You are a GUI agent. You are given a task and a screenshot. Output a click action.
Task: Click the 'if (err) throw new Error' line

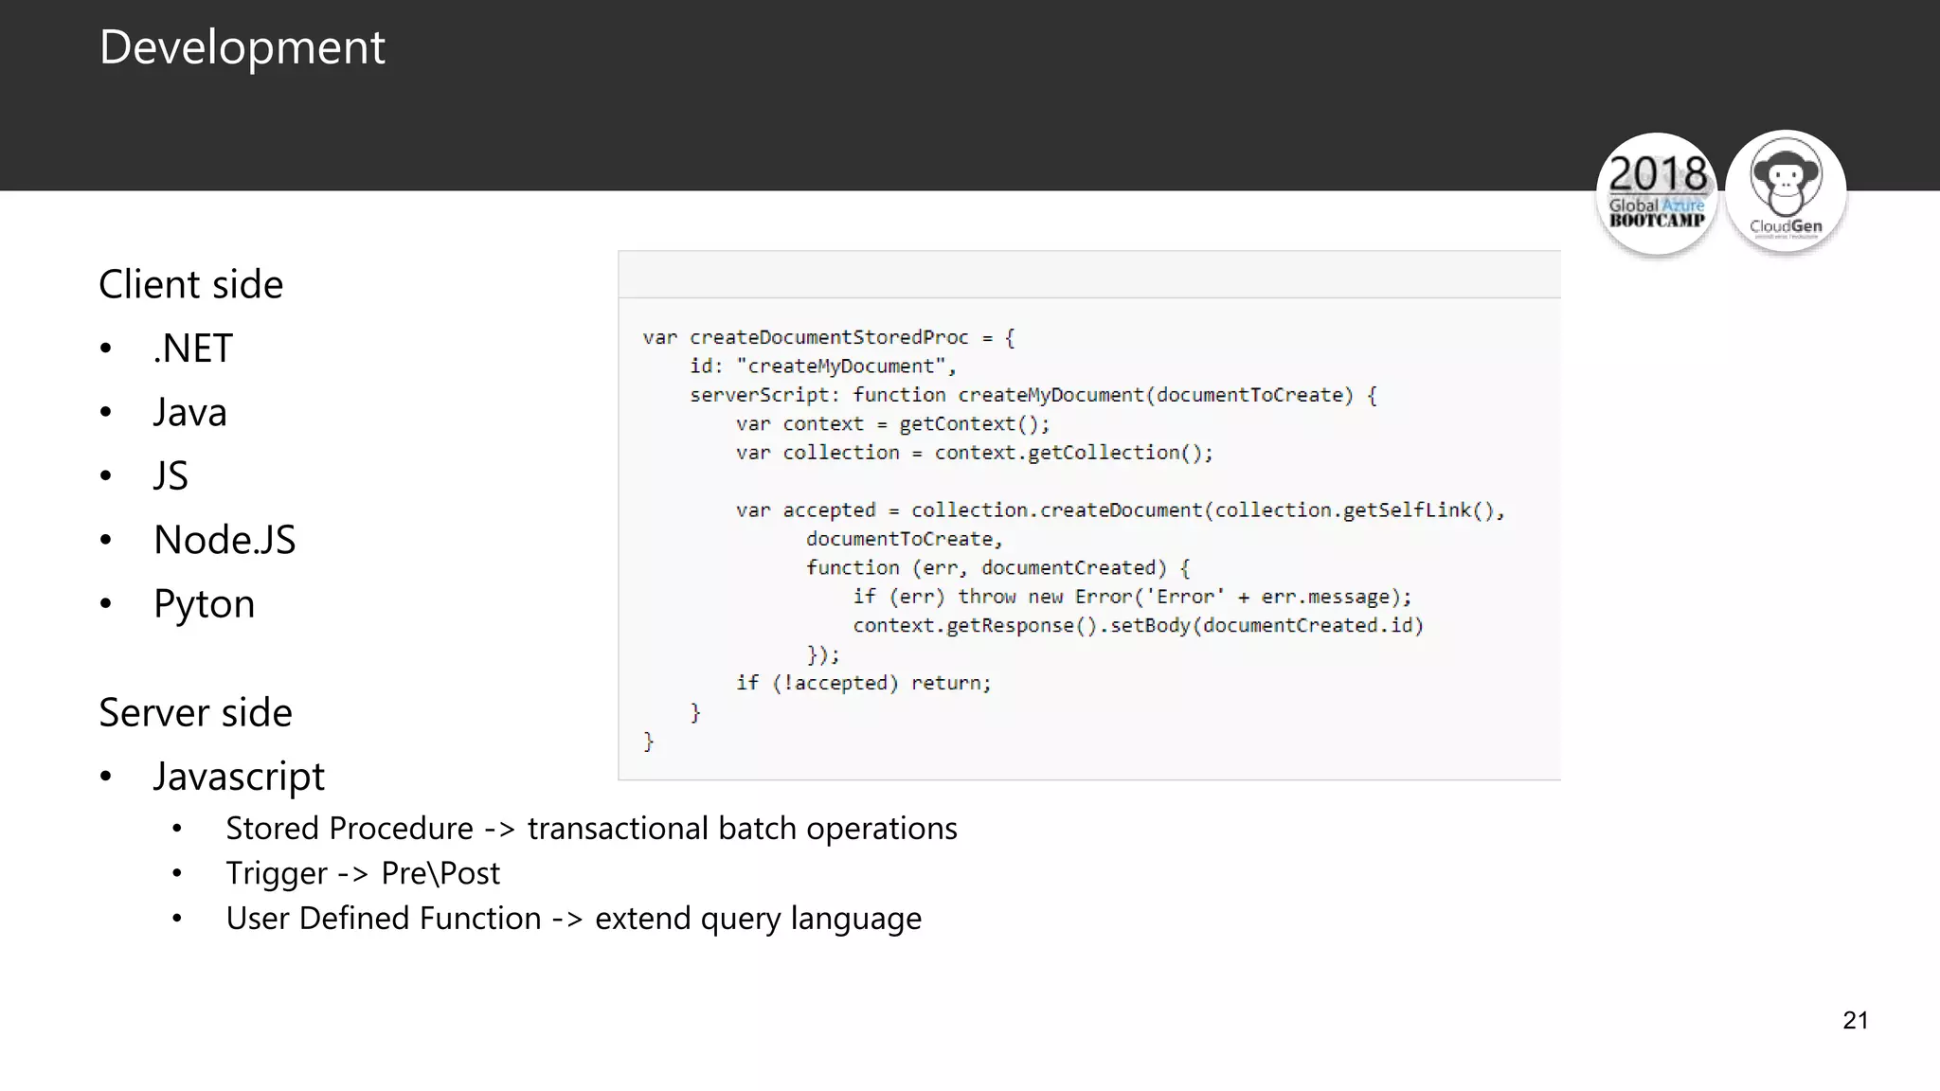point(1133,597)
